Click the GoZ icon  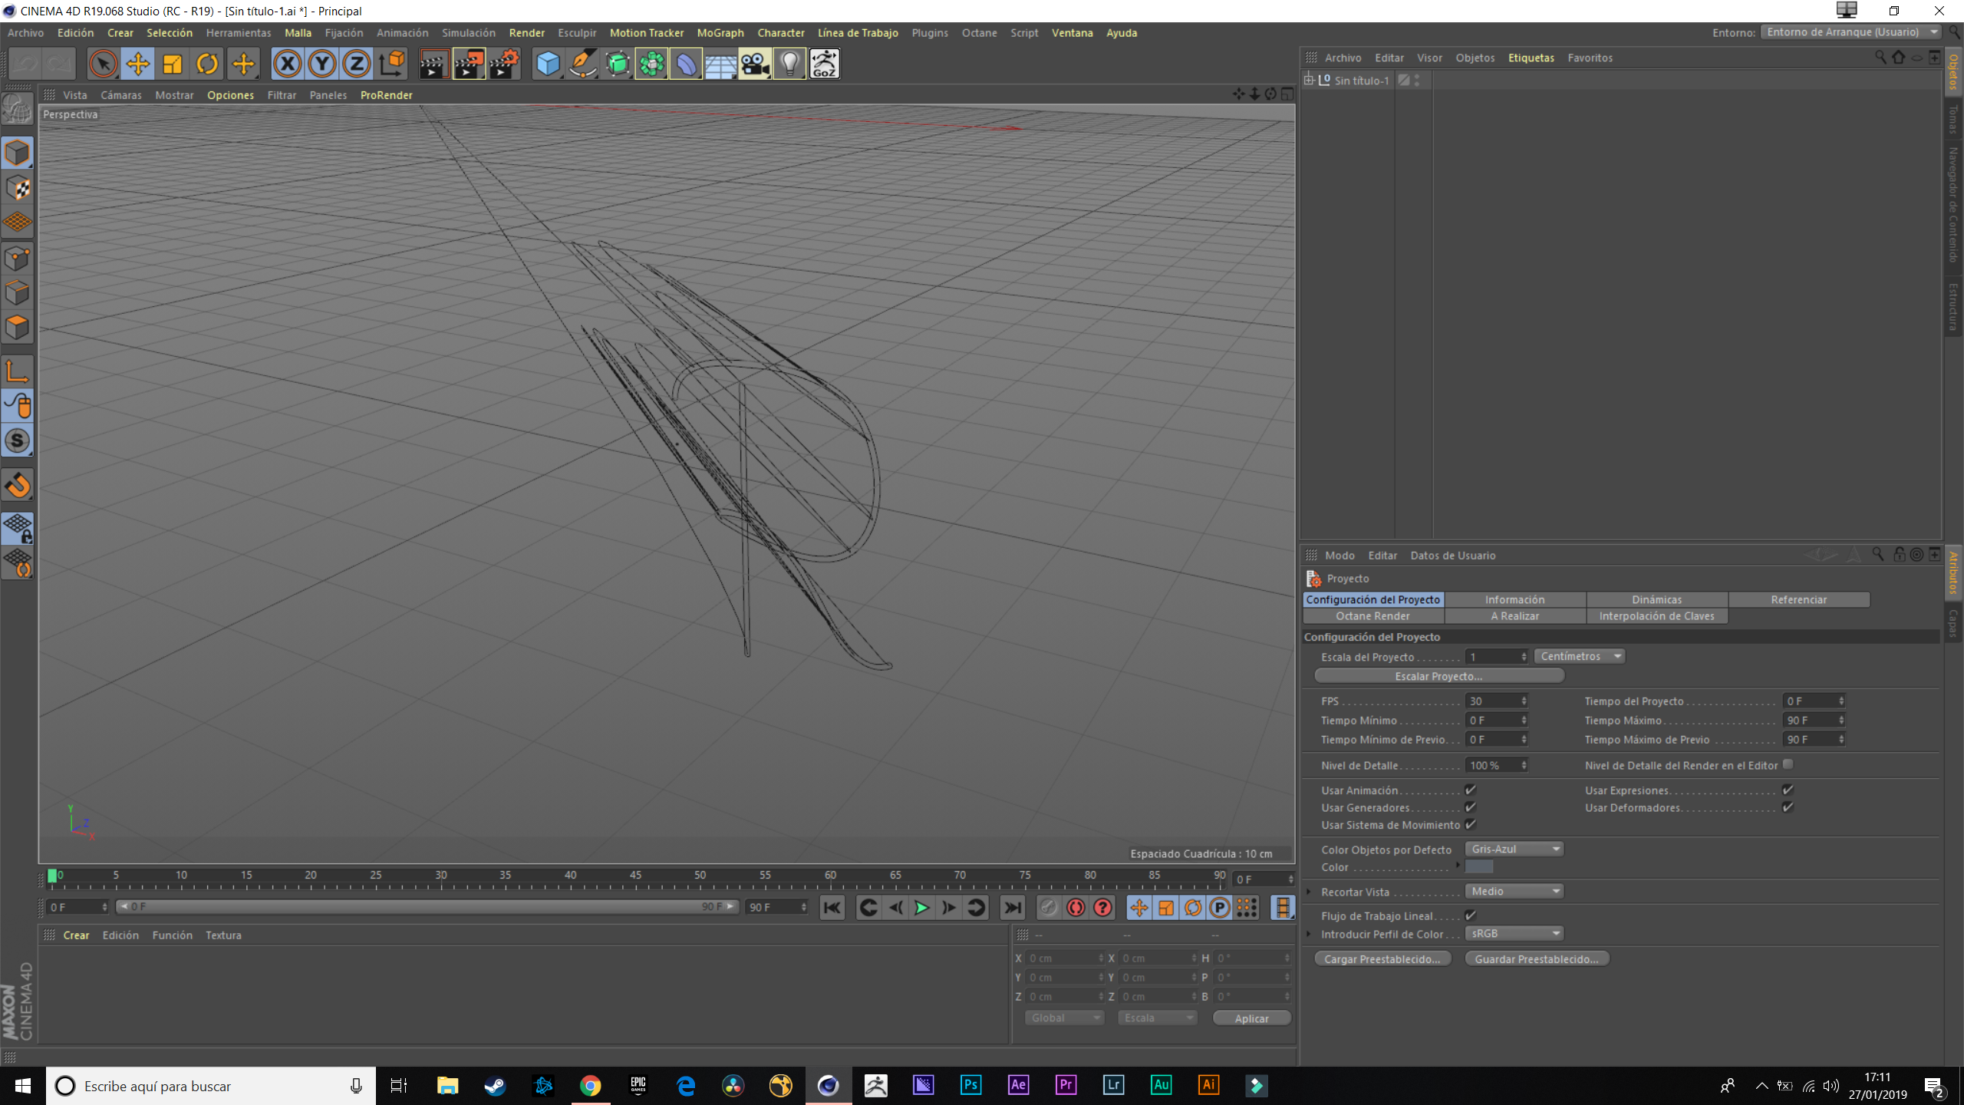(x=824, y=64)
